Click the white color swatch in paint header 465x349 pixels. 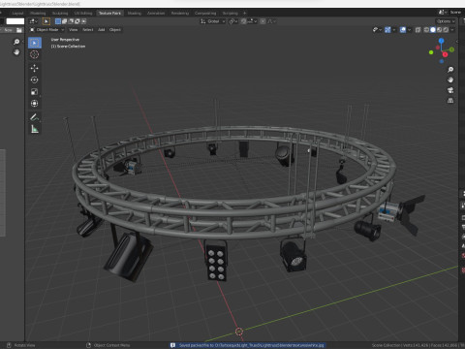coord(15,21)
